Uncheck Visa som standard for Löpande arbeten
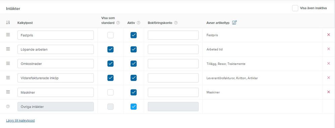 (x=110, y=49)
